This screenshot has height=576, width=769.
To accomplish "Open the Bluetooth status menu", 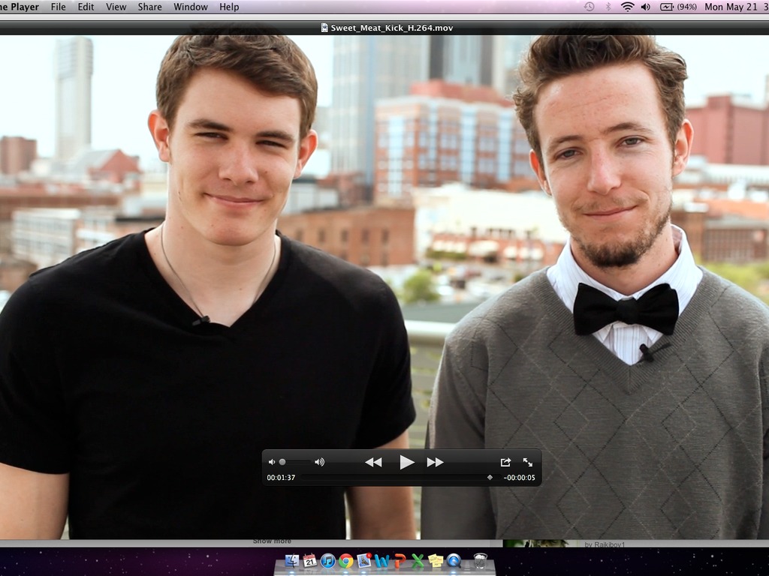I will [x=608, y=7].
